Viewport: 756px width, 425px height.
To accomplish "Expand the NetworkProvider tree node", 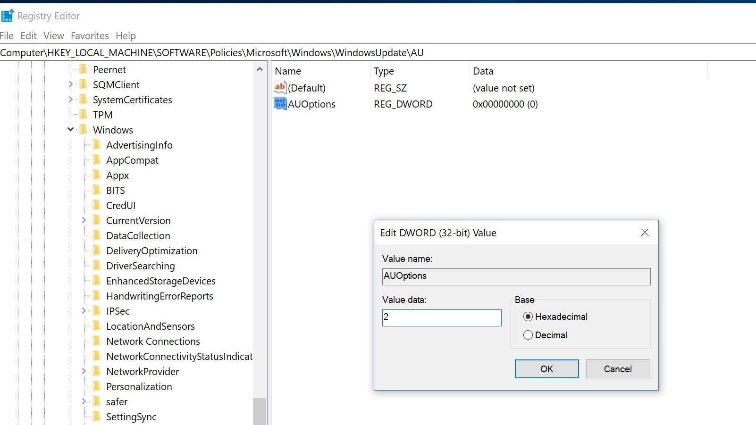I will (x=84, y=371).
